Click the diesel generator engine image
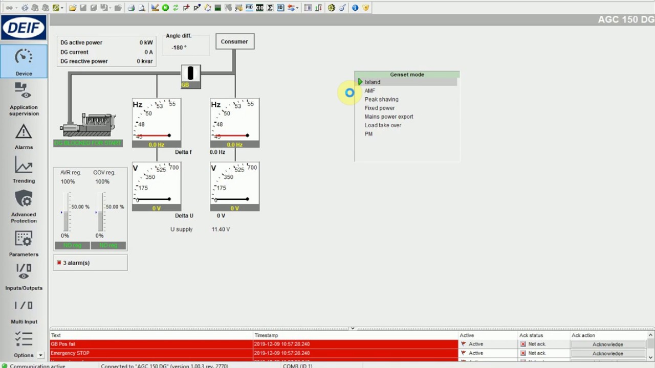Screen dimensions: 655x368 pos(88,125)
